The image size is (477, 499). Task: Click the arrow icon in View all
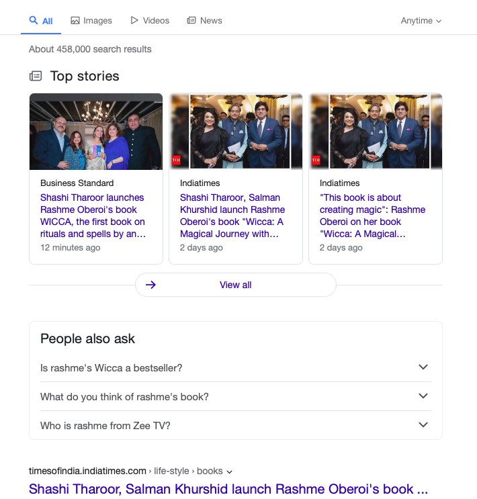(x=150, y=285)
